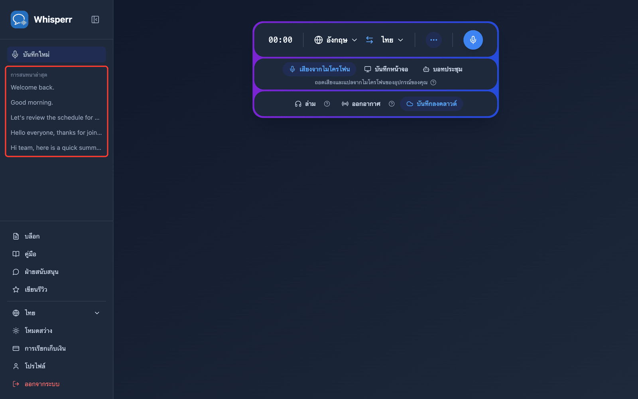Click the globe icon beside อังกฤษ
This screenshot has width=638, height=399.
(319, 40)
